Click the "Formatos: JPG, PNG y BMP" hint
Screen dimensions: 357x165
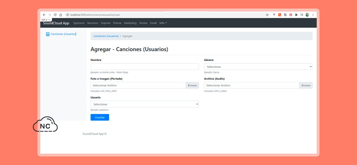coord(104,91)
